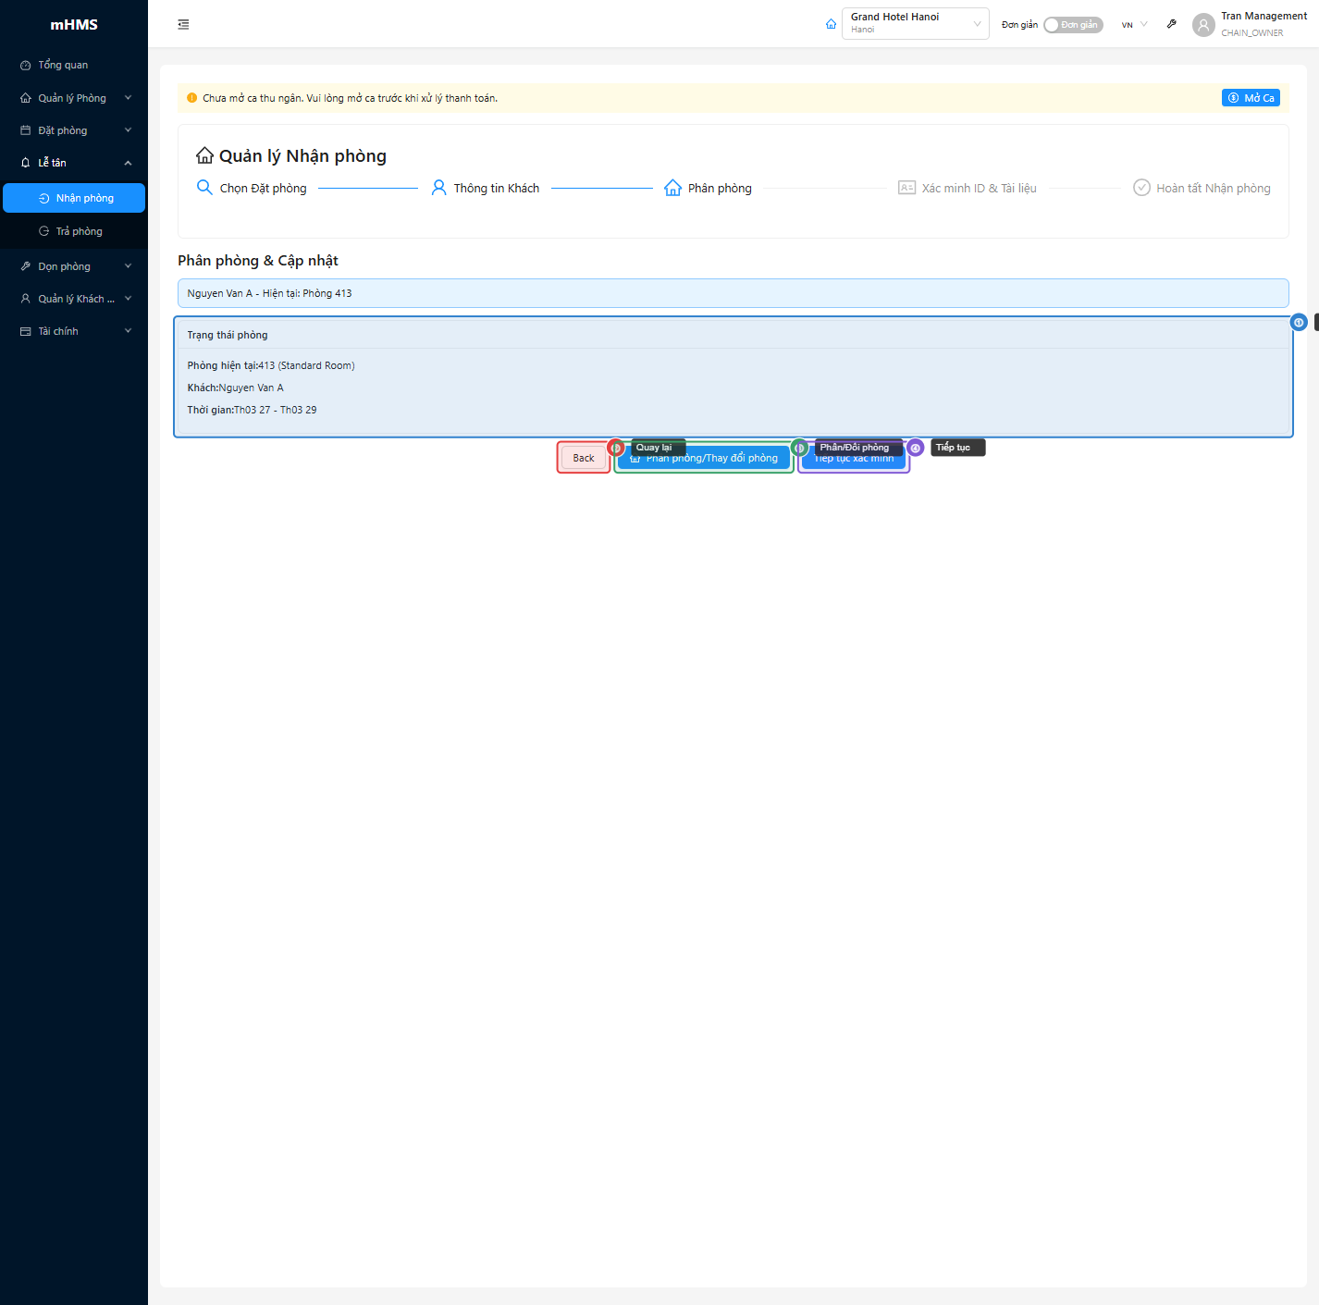Expand the Tài chính sidebar section

coord(74,331)
